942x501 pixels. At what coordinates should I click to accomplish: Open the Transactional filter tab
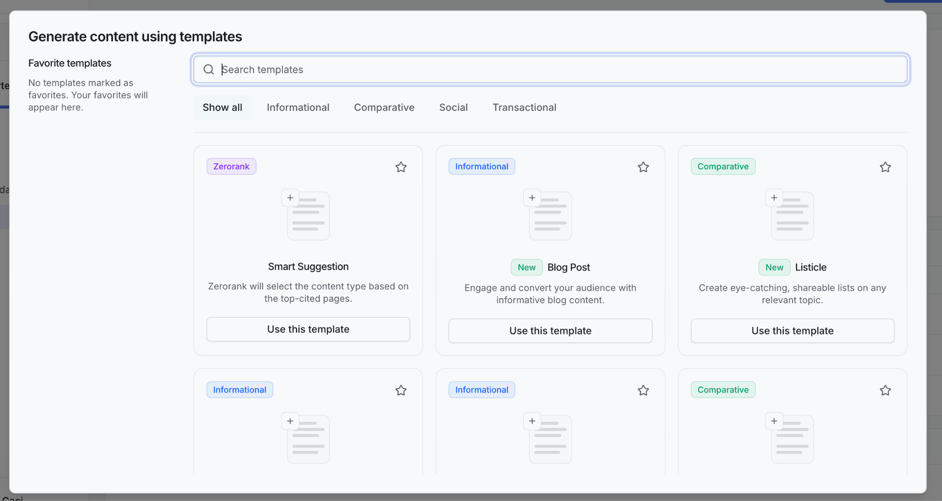524,107
